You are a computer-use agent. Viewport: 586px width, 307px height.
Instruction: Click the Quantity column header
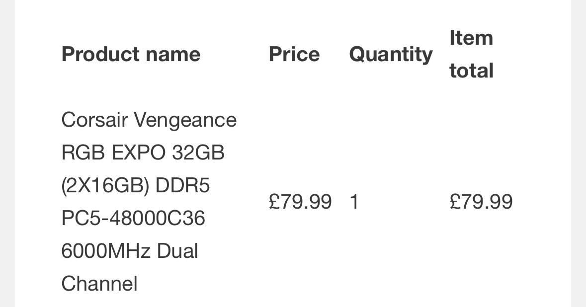click(391, 54)
